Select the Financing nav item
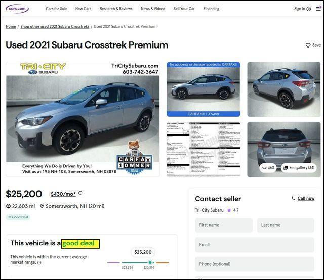The height and width of the screenshot is (280, 324). [x=211, y=9]
